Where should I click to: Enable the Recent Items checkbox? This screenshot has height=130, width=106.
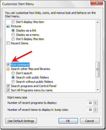(8, 43)
